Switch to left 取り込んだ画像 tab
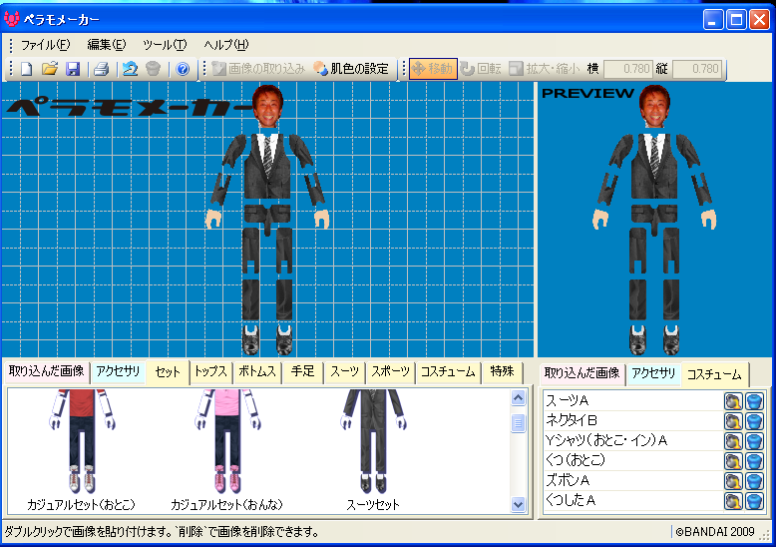The width and height of the screenshot is (776, 547). 47,371
